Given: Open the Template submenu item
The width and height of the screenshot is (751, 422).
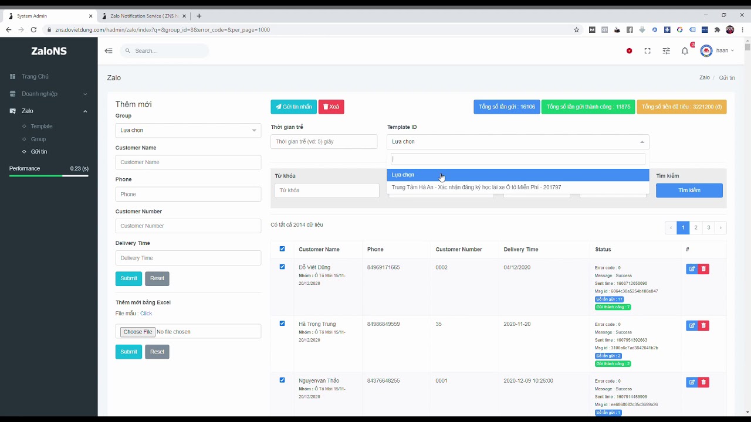Looking at the screenshot, I should point(42,126).
